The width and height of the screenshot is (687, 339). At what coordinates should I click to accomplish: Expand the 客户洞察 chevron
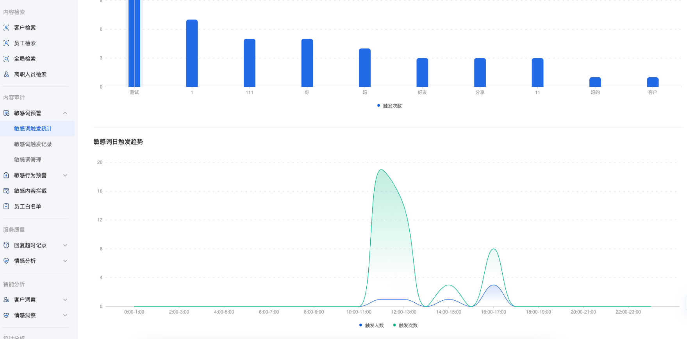click(65, 300)
